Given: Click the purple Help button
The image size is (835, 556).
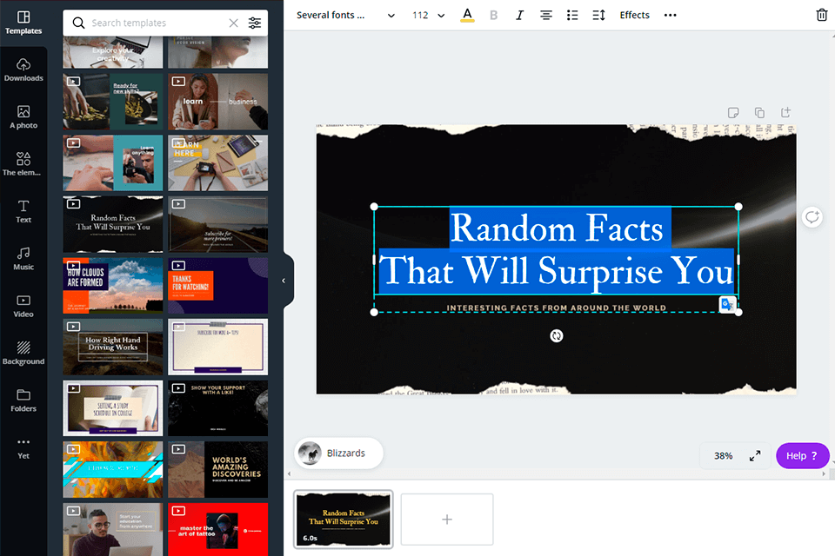Looking at the screenshot, I should (x=802, y=455).
